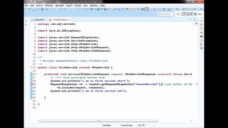Image resolution: width=228 pixels, height=128 pixels.
Task: Click the red icon in the right view stack
Action: pyautogui.click(x=201, y=44)
